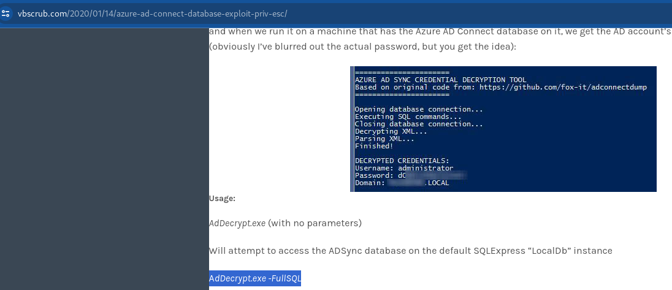Select "Finished!" in the console image
Image resolution: width=672 pixels, height=290 pixels.
pyautogui.click(x=374, y=146)
